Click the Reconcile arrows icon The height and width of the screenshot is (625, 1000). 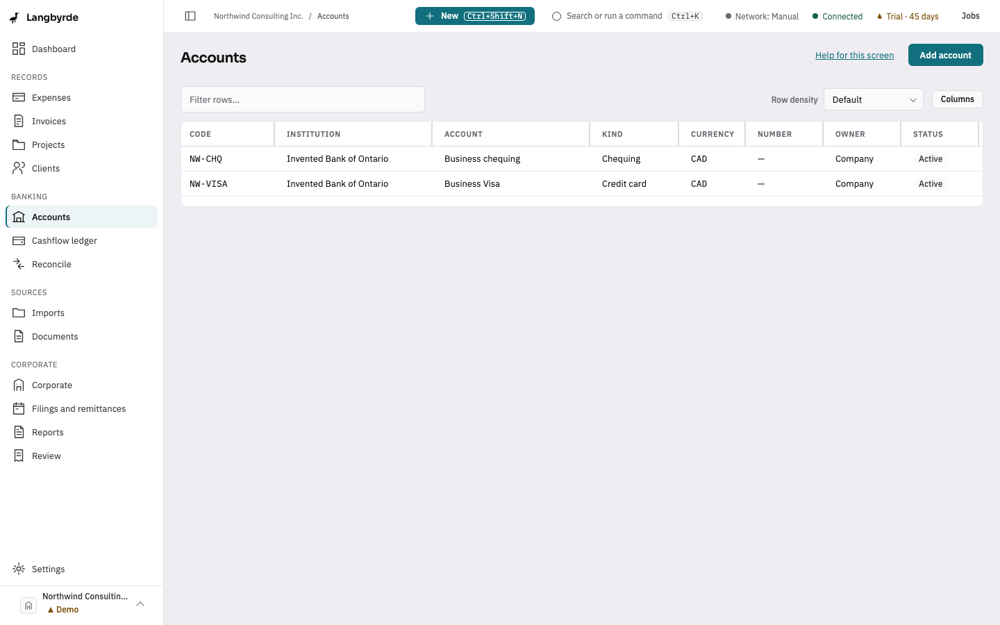point(19,264)
